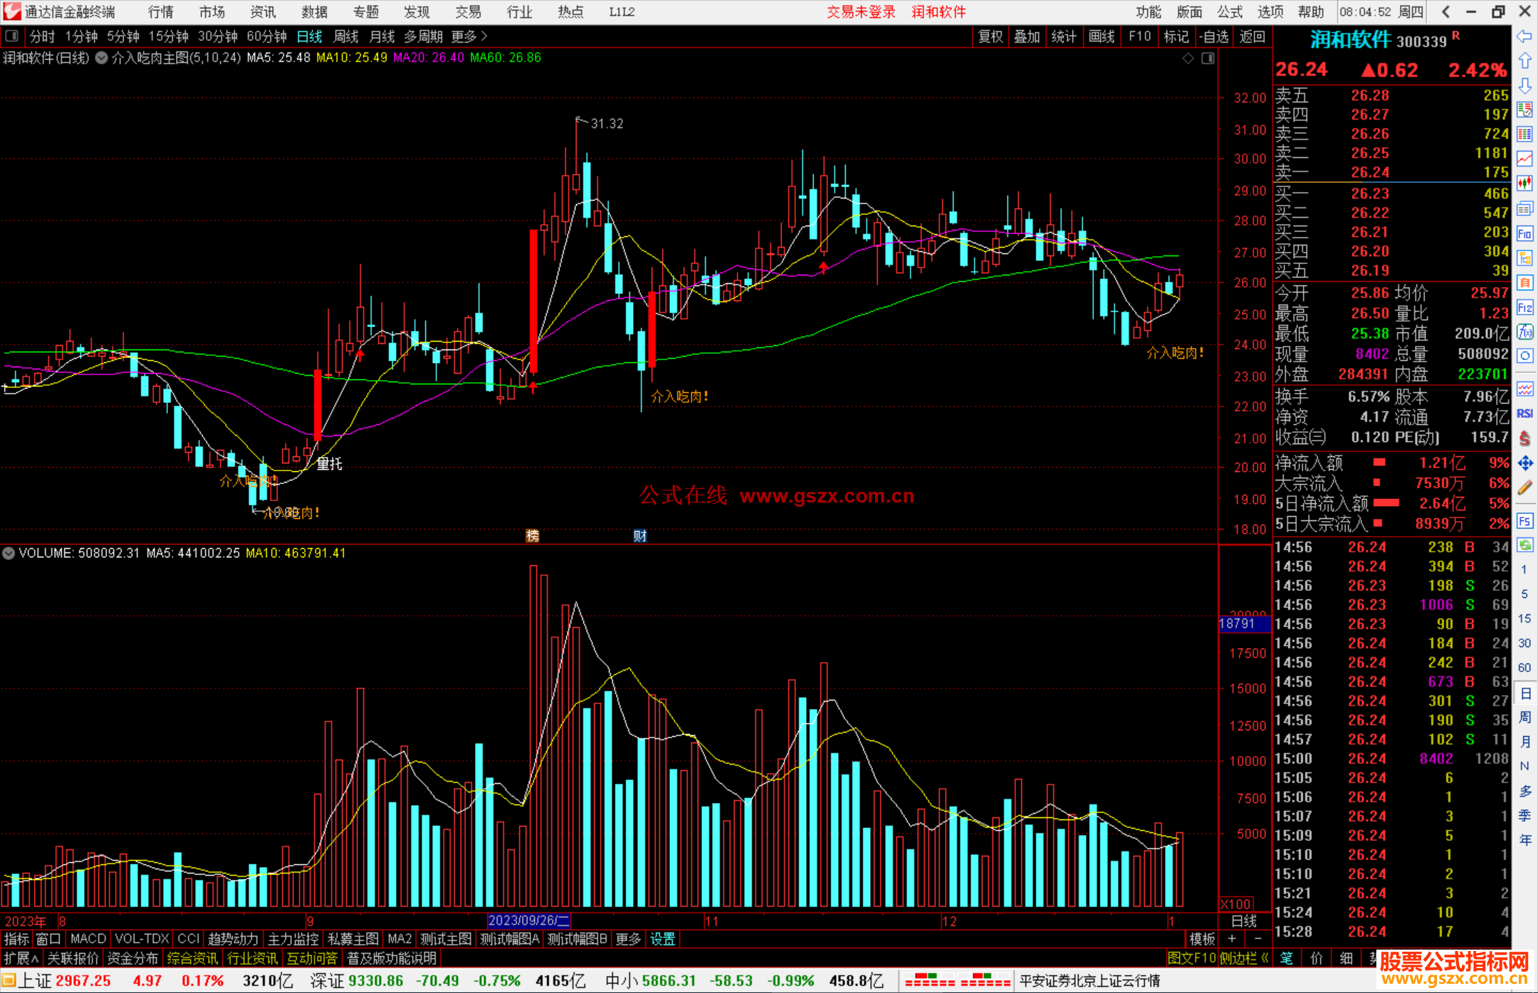Viewport: 1538px width, 993px height.
Task: Click the 2023/09/26 date marker on timeline
Action: (x=528, y=921)
